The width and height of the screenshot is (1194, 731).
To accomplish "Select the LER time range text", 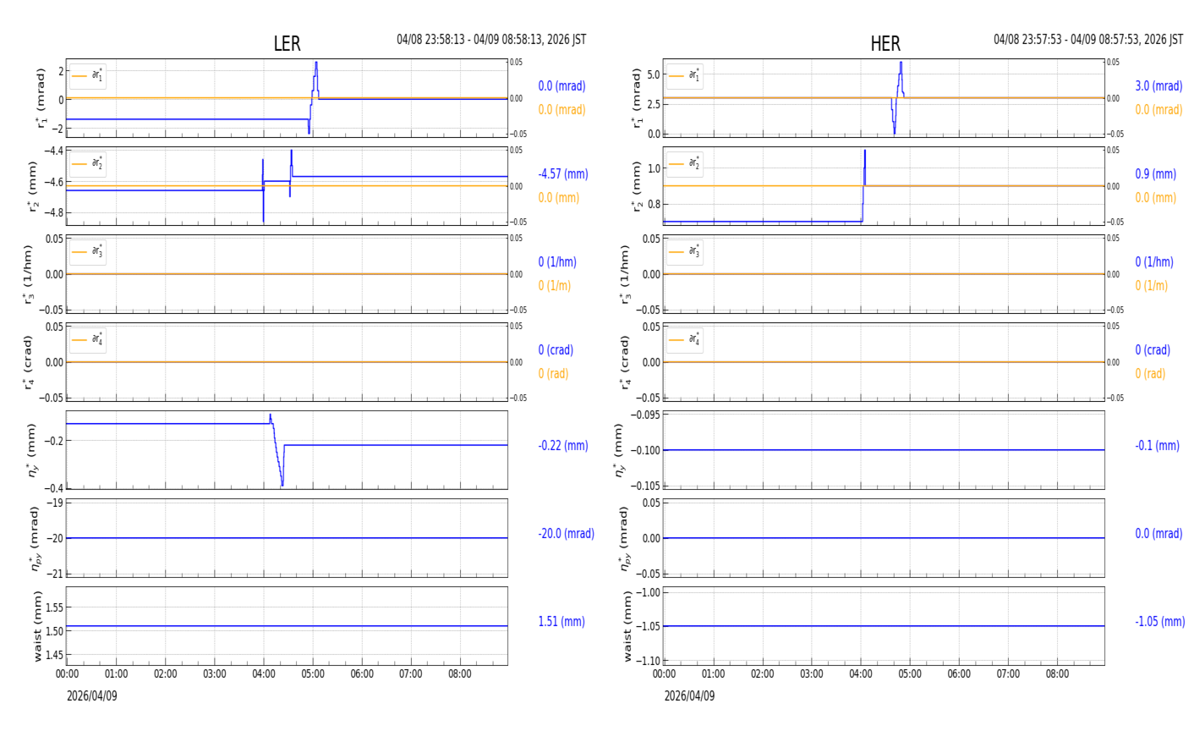I will pos(491,40).
